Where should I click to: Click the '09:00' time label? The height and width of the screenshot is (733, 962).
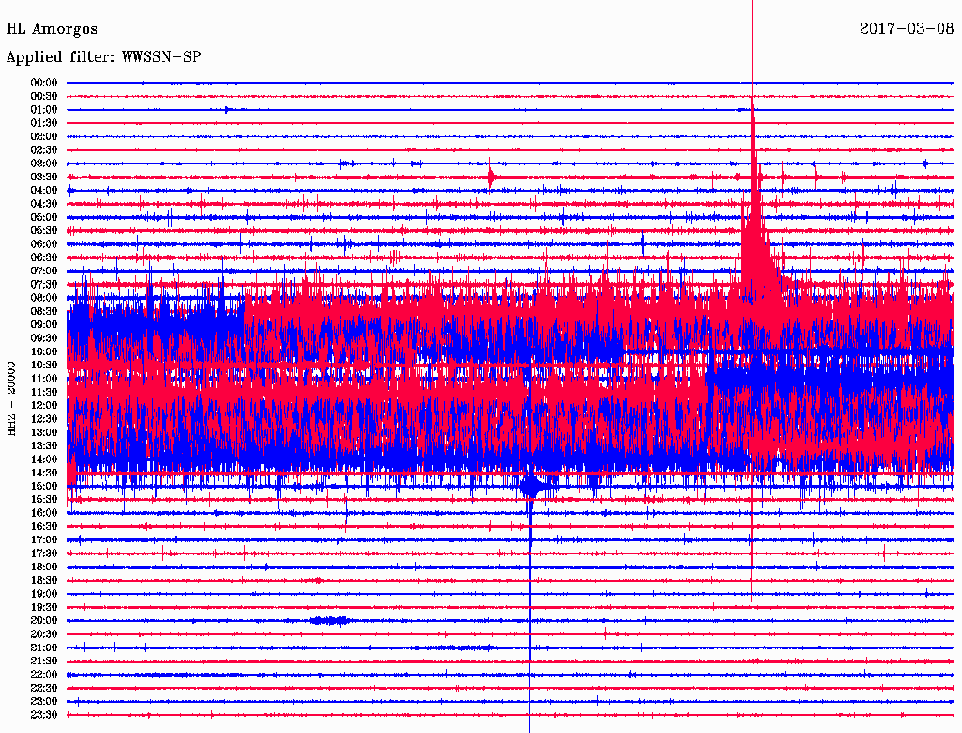44,325
